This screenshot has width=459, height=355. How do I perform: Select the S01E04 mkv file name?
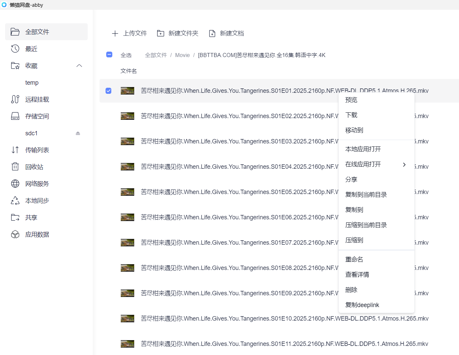(239, 167)
